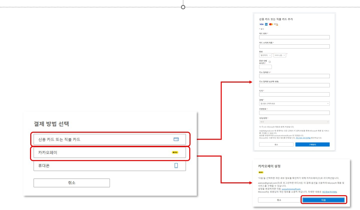Open the 개인정보처리방침 link
The height and width of the screenshot is (210, 360).
pyautogui.click(x=329, y=192)
